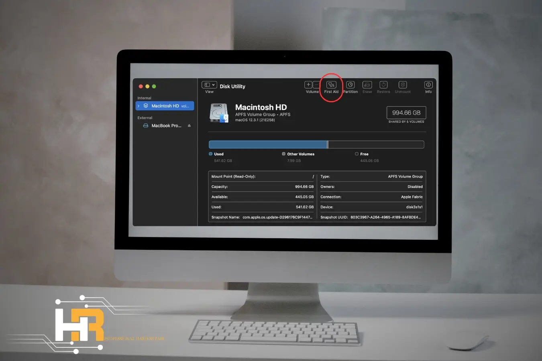Screen dimensions: 542x361
Task: Click the Free legend dot
Action: click(x=357, y=154)
